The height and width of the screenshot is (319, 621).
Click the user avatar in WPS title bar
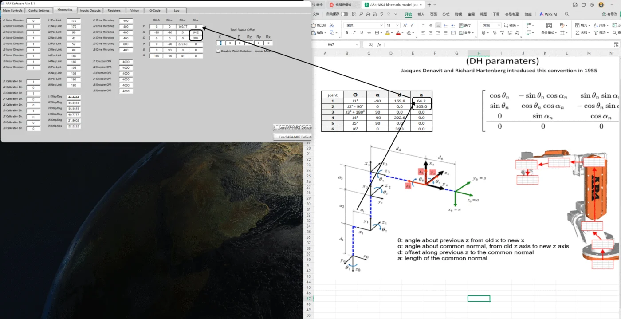(601, 5)
